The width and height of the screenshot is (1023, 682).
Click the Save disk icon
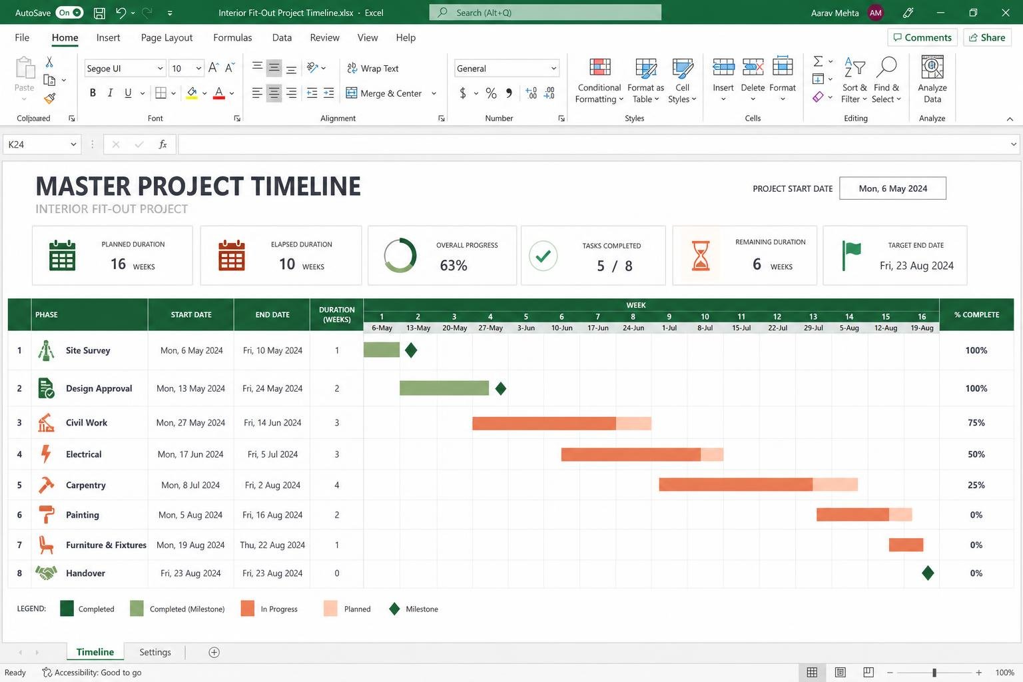[99, 13]
